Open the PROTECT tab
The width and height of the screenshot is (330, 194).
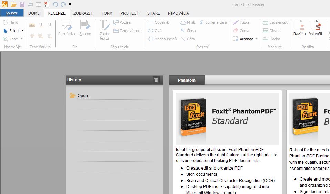(x=130, y=13)
